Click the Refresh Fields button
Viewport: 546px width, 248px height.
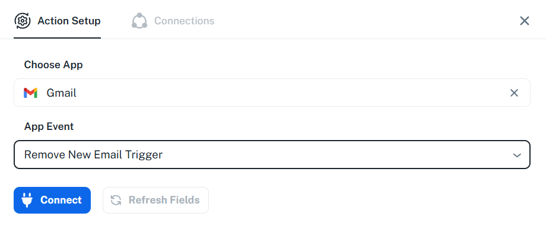coord(155,201)
